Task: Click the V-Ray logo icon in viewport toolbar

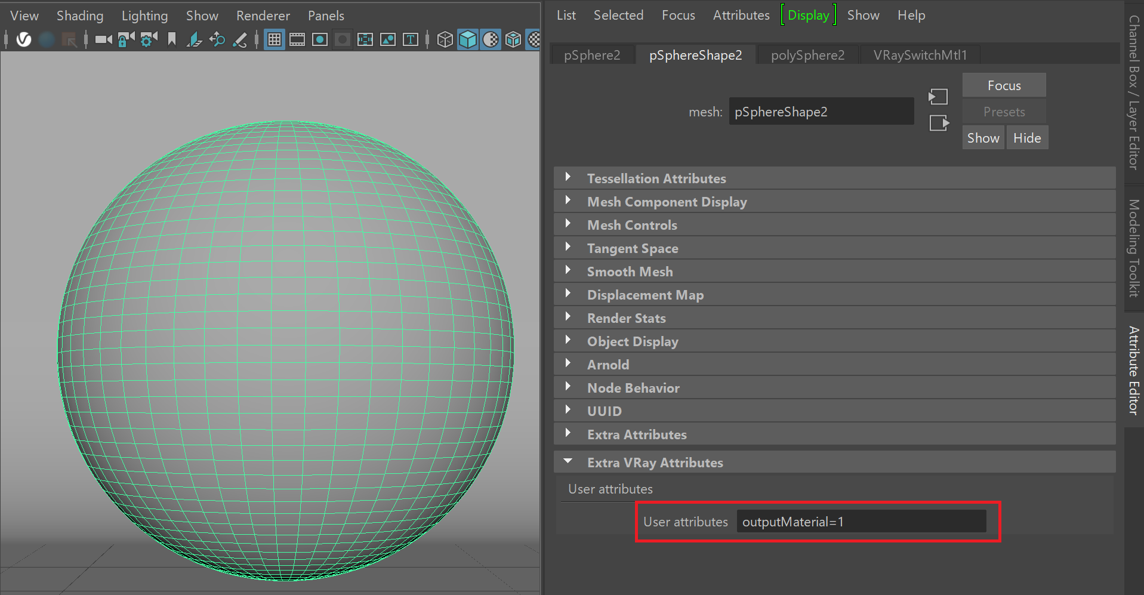Action: point(24,39)
